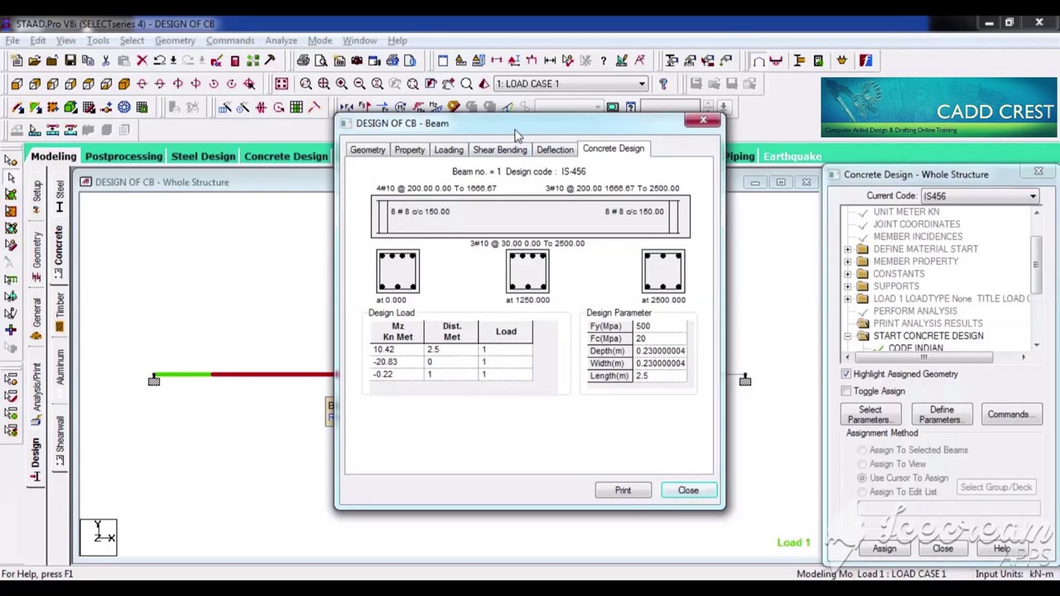Expand the DEFINE MATERIAL START node
1060x596 pixels.
click(847, 249)
